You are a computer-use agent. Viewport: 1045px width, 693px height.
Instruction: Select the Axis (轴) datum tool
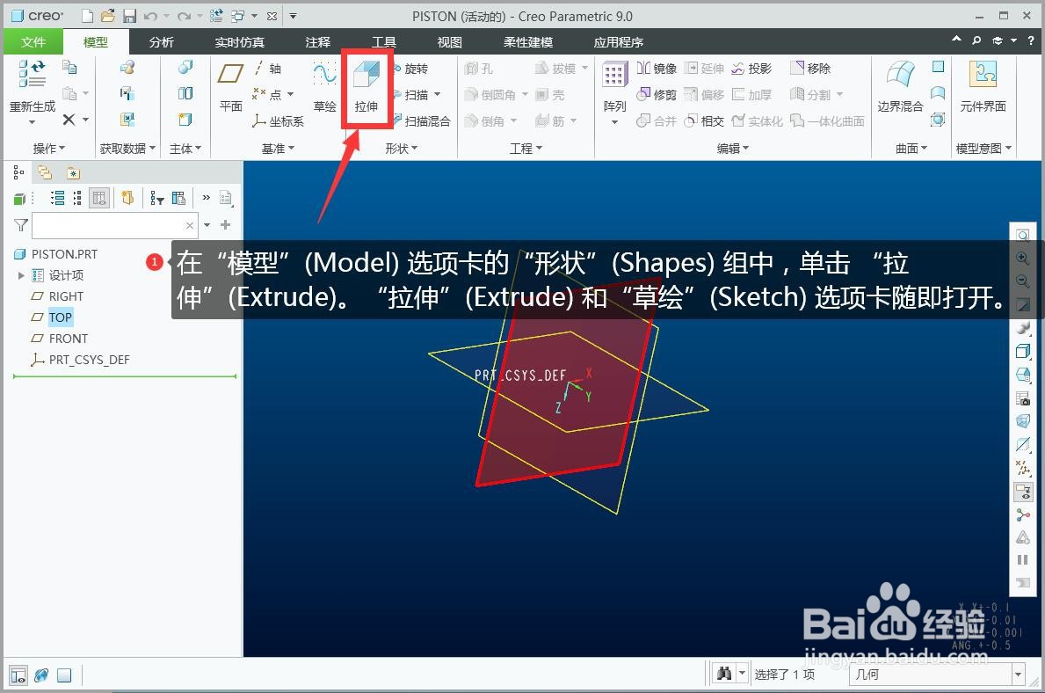[x=267, y=69]
